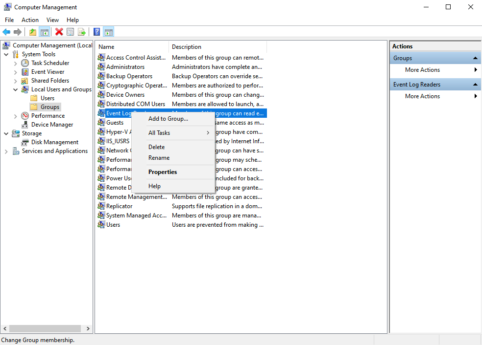
Task: Expand the Task Scheduler tree node
Action: tap(15, 63)
